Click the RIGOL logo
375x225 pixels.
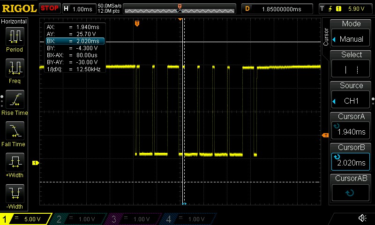pos(19,8)
